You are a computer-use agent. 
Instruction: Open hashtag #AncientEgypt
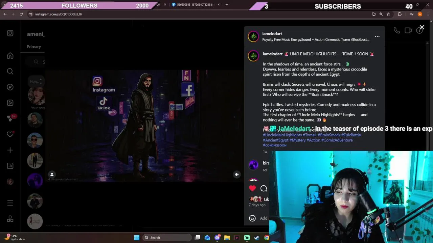(x=275, y=140)
